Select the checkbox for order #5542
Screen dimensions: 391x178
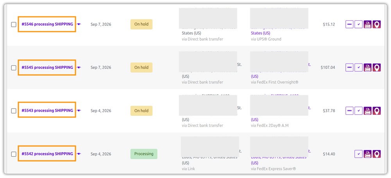click(x=14, y=154)
